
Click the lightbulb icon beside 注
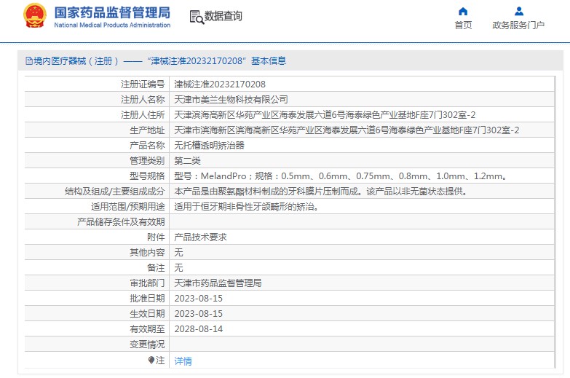(x=151, y=361)
